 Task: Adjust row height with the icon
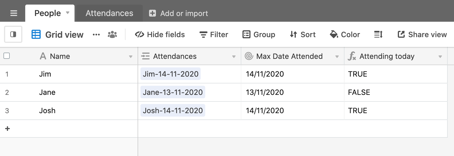[x=378, y=35]
